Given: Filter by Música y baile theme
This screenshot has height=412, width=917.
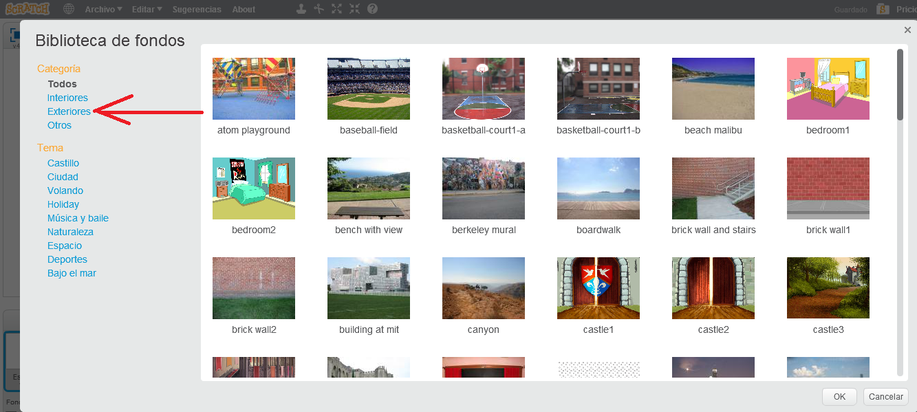Looking at the screenshot, I should [x=78, y=218].
